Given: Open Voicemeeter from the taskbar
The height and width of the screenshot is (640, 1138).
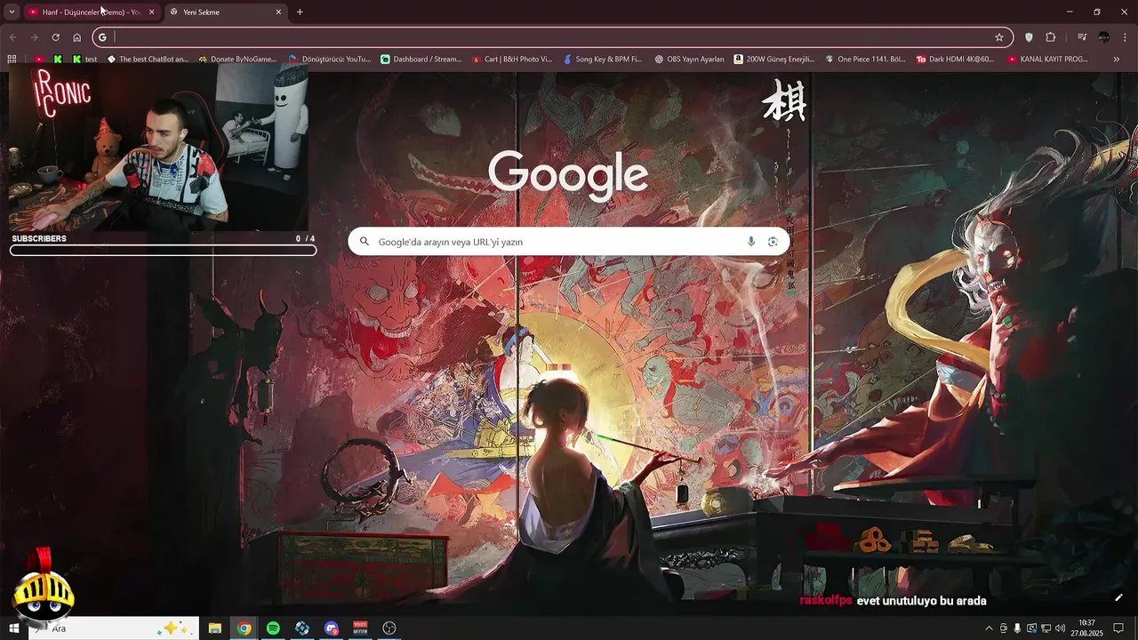Looking at the screenshot, I should (360, 628).
